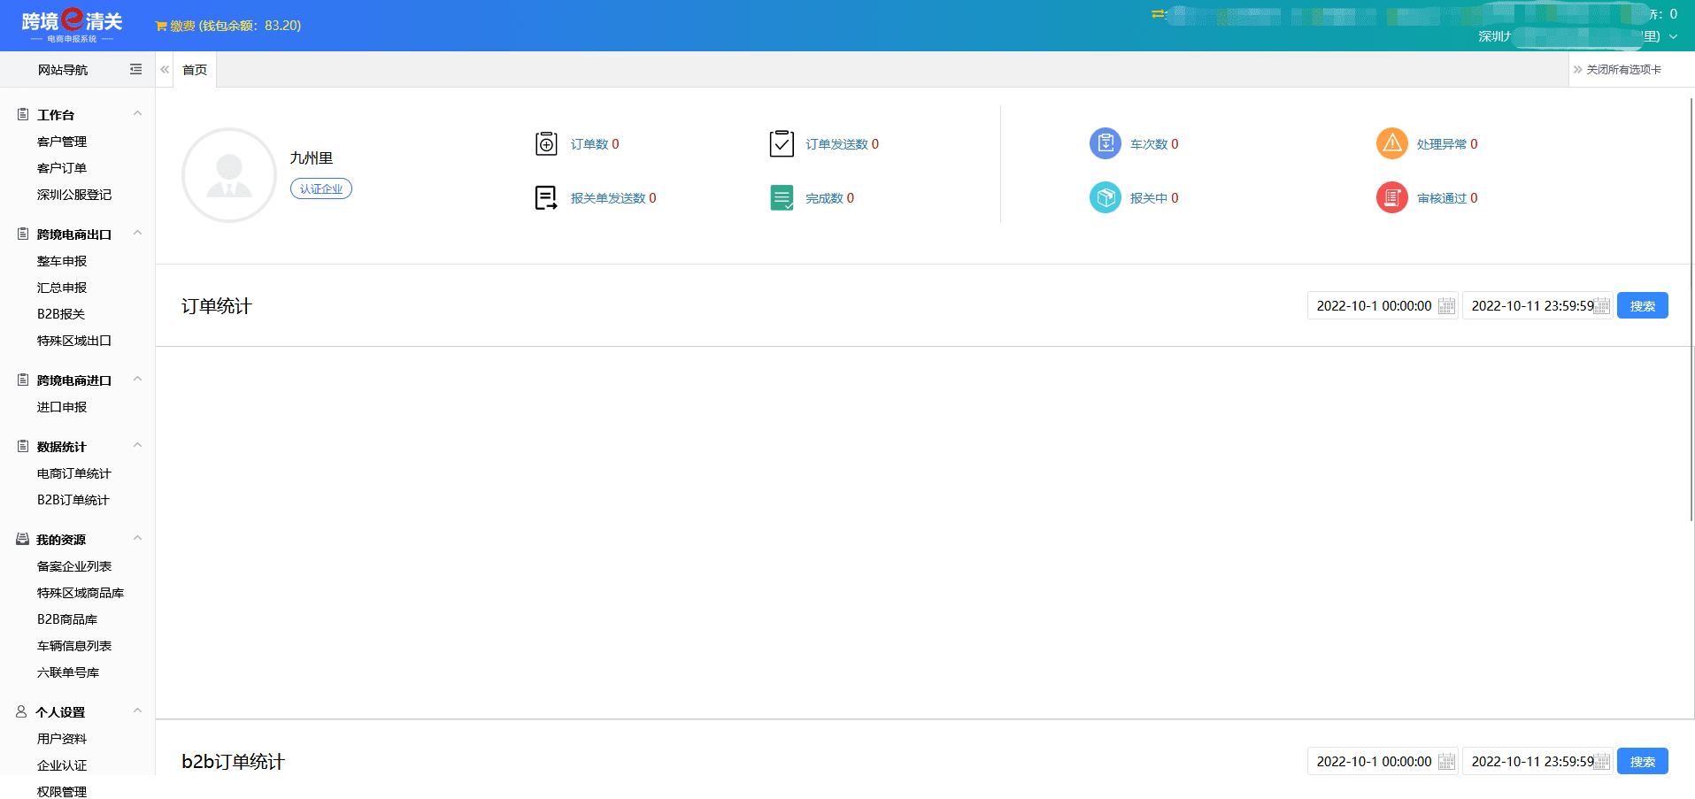
Task: Click the 缴费 wallet balance link
Action: point(228,26)
